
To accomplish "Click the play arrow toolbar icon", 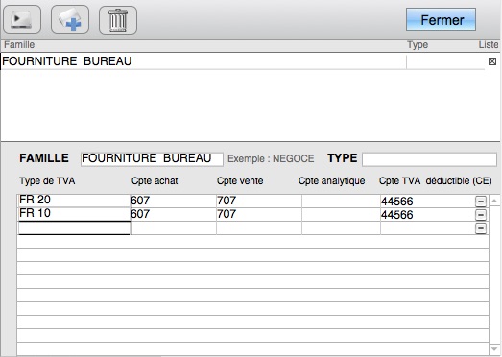I will (x=22, y=19).
